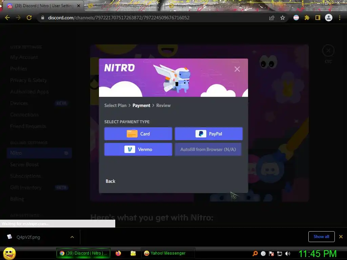347x260 pixels.
Task: Open the volume speaker tray icon
Action: 288,254
